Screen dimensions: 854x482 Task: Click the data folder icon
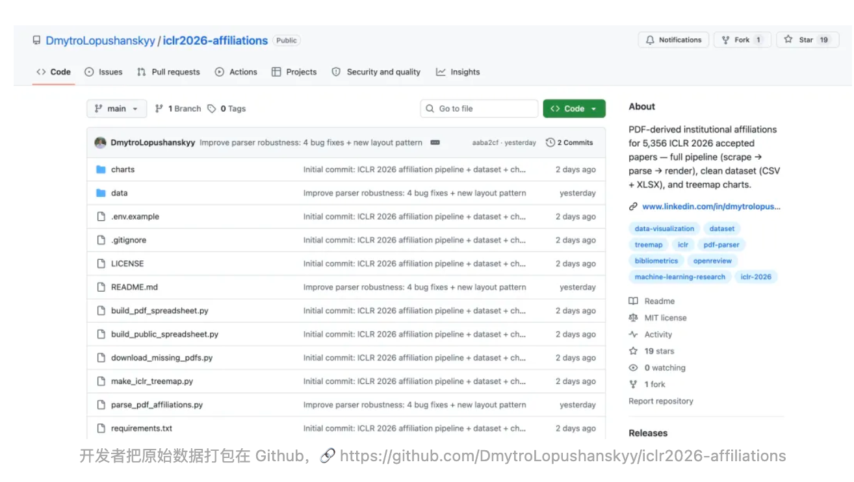pyautogui.click(x=101, y=193)
